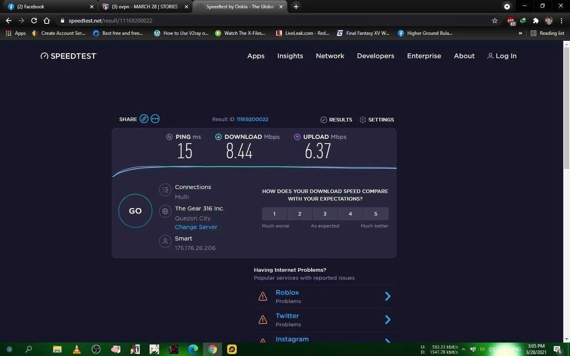The height and width of the screenshot is (356, 570).
Task: Open the Twitter problems link
Action: point(287,316)
